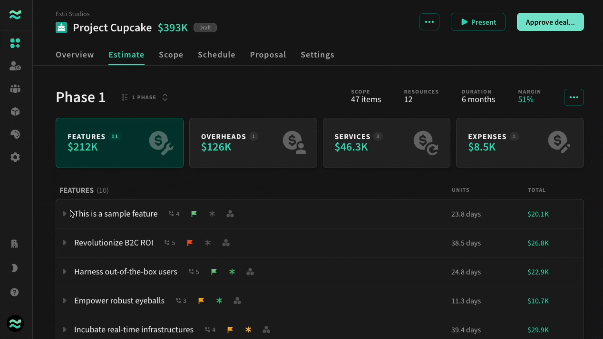603x339 pixels.
Task: Select the Expenses $8.5K card
Action: click(x=520, y=143)
